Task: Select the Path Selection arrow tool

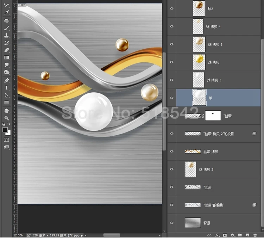Action: pos(7,95)
